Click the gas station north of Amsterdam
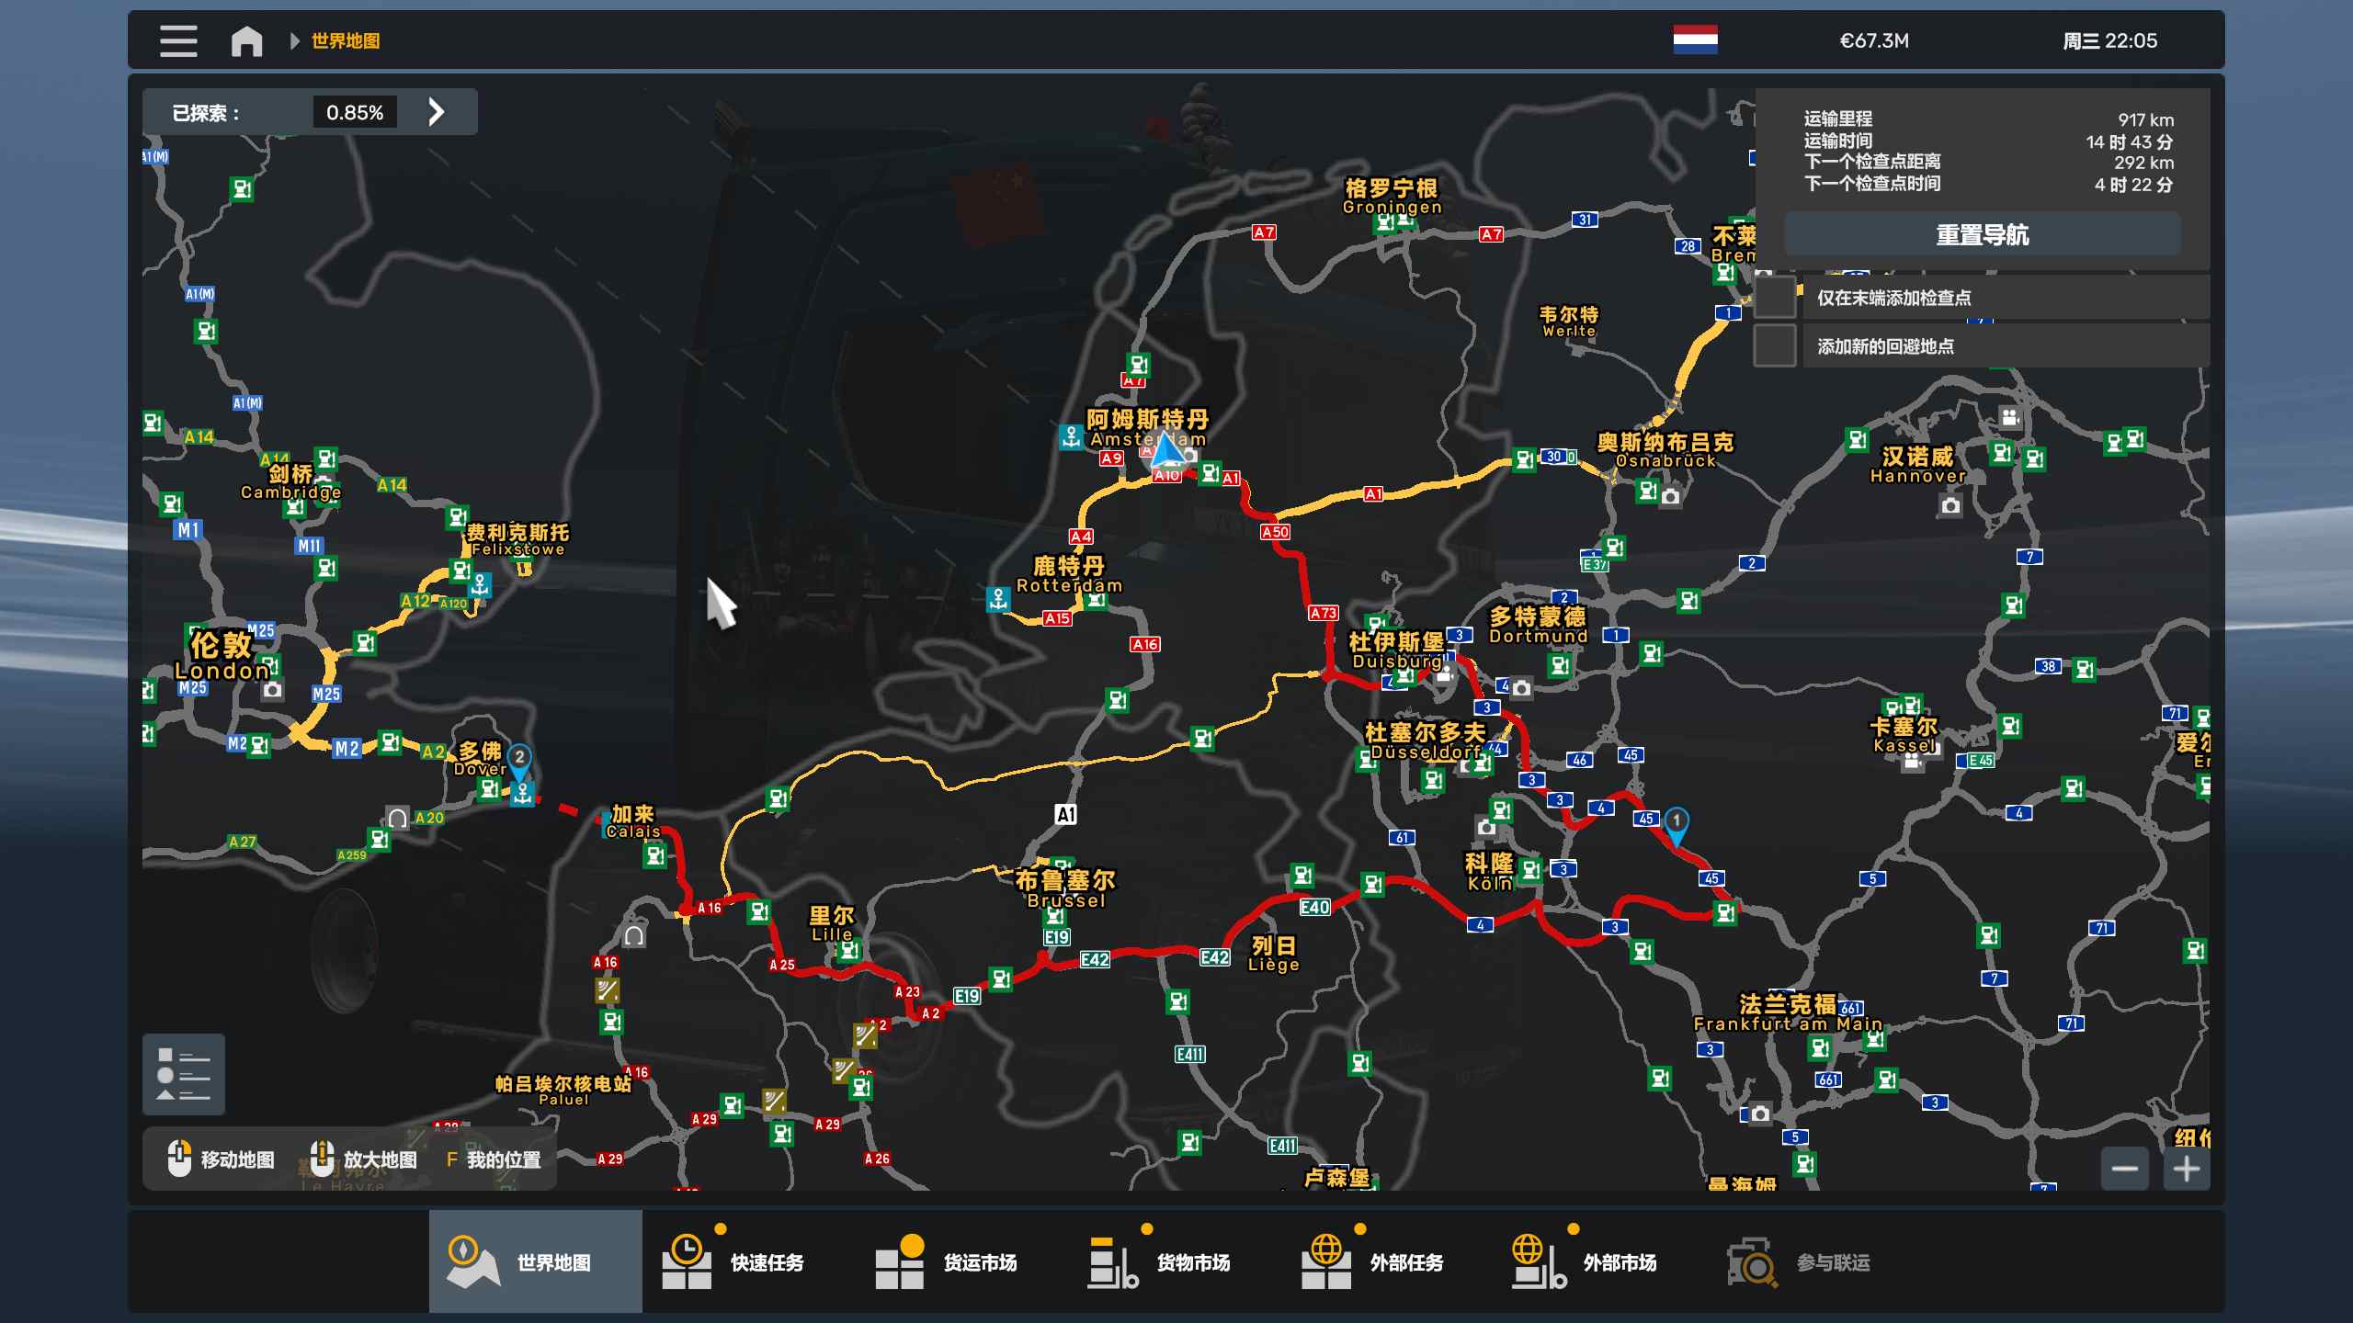 click(x=1139, y=365)
